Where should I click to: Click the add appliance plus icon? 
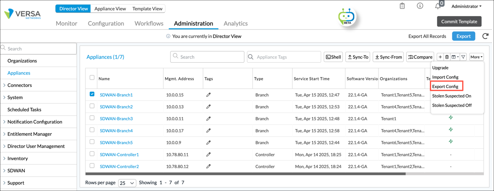(440, 57)
